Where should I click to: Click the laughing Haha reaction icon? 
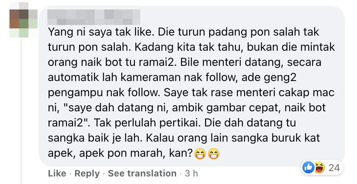[x=319, y=168]
